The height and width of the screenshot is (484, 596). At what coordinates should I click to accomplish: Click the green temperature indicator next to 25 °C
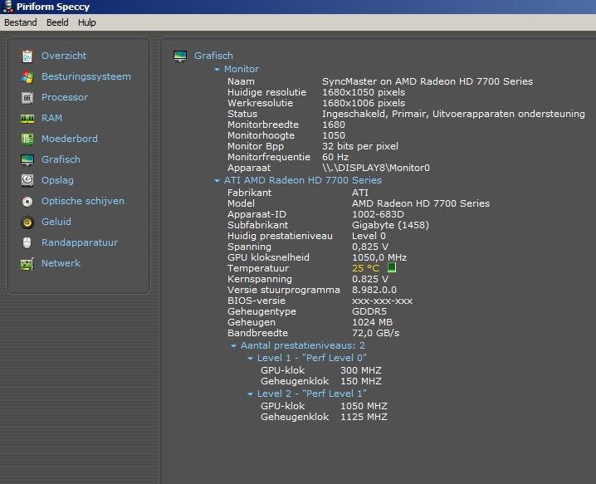click(x=393, y=268)
